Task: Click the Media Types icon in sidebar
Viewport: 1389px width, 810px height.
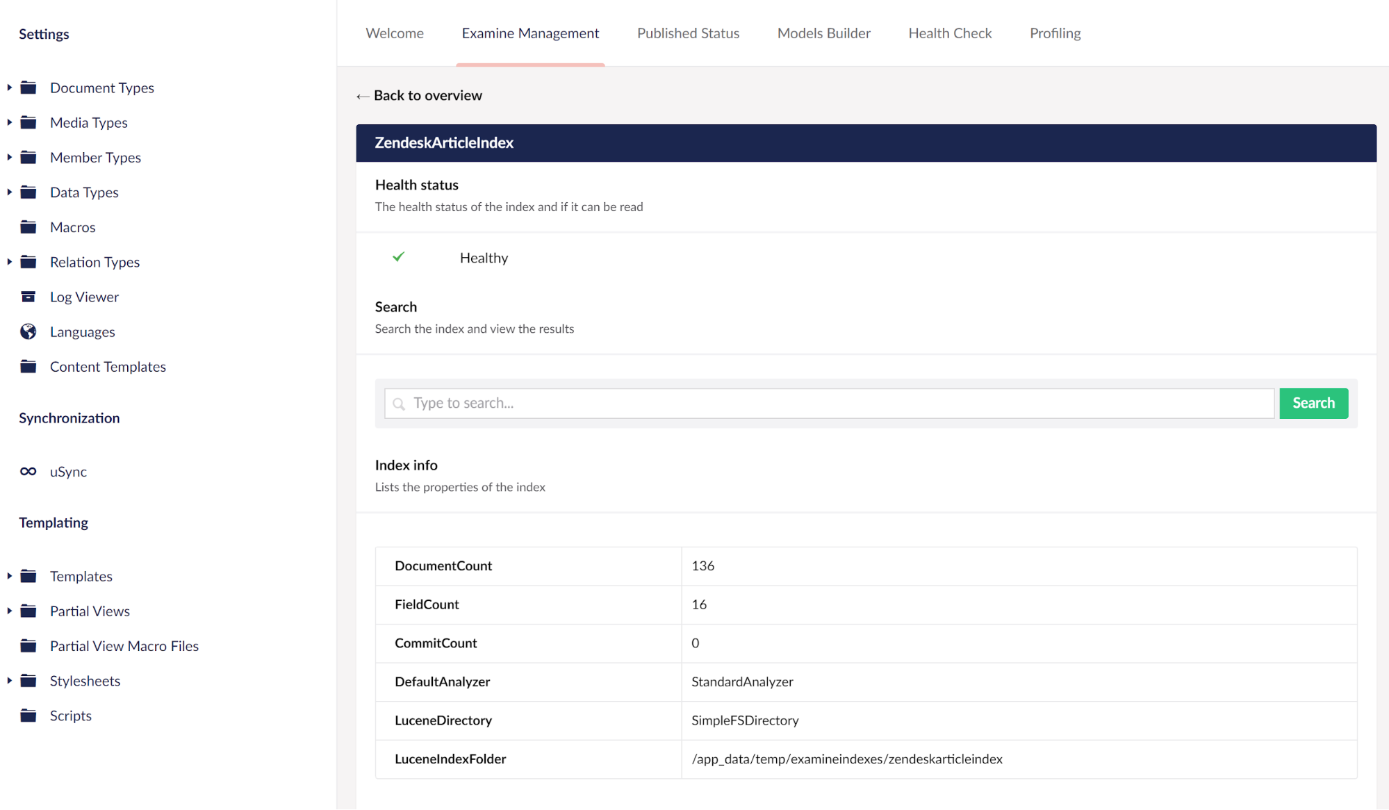Action: pos(30,122)
